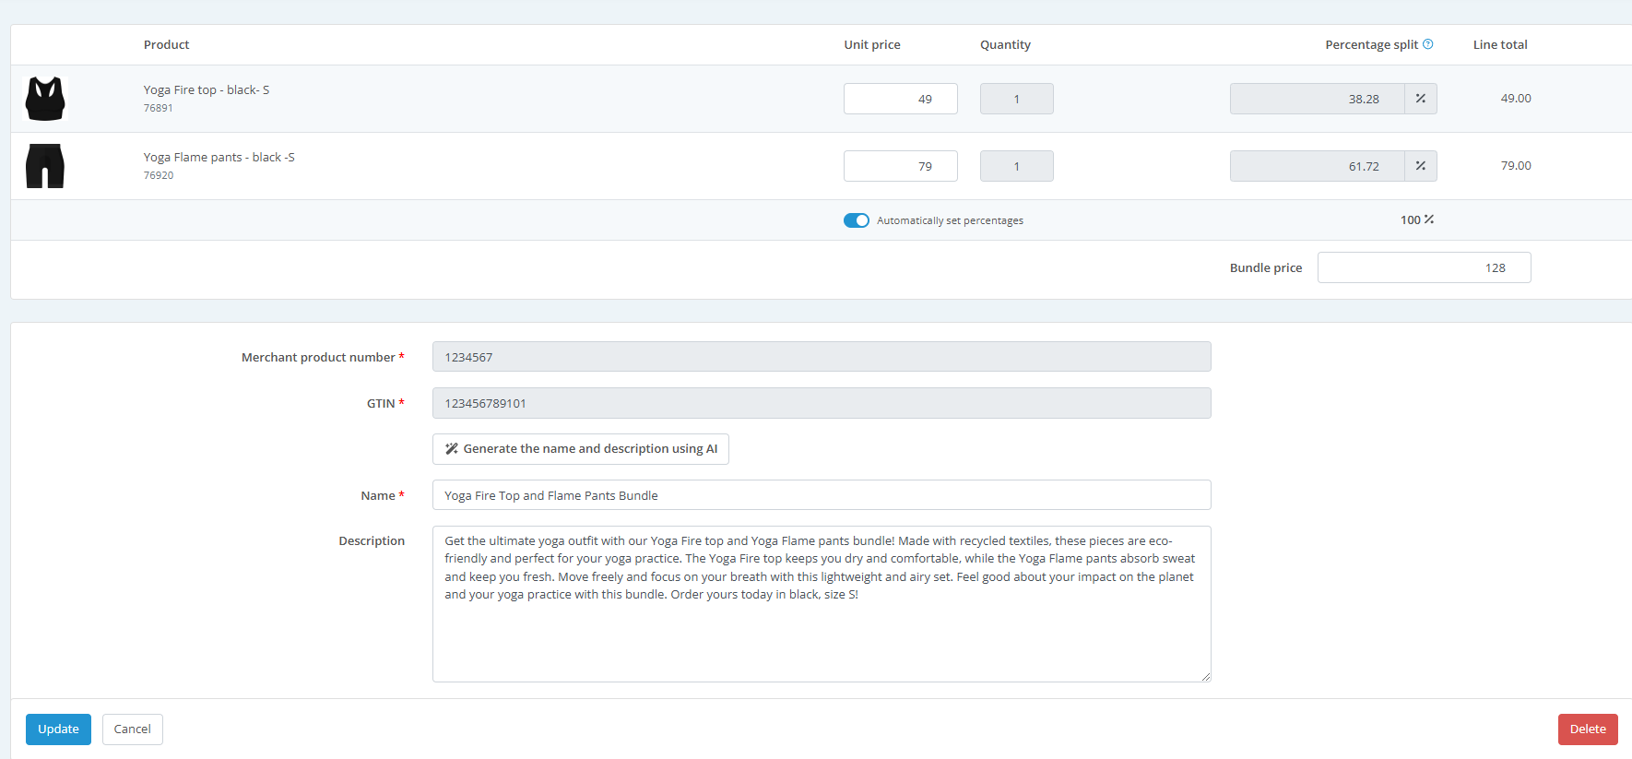The height and width of the screenshot is (759, 1632).
Task: Click quantity field for Yoga Fire top
Action: 1016,99
